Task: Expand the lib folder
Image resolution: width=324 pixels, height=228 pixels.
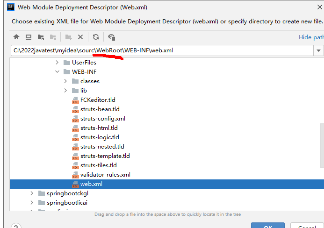Action: [x=65, y=91]
